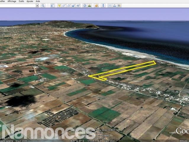Switch between planets with the Saturn icon
Screen dimensions: 189x142
pos(96,6)
